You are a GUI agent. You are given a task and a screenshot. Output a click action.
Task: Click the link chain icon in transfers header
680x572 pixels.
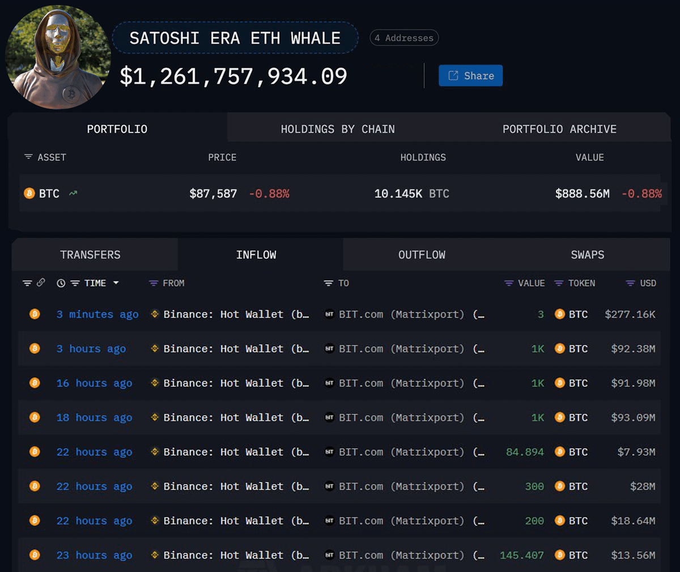click(41, 282)
